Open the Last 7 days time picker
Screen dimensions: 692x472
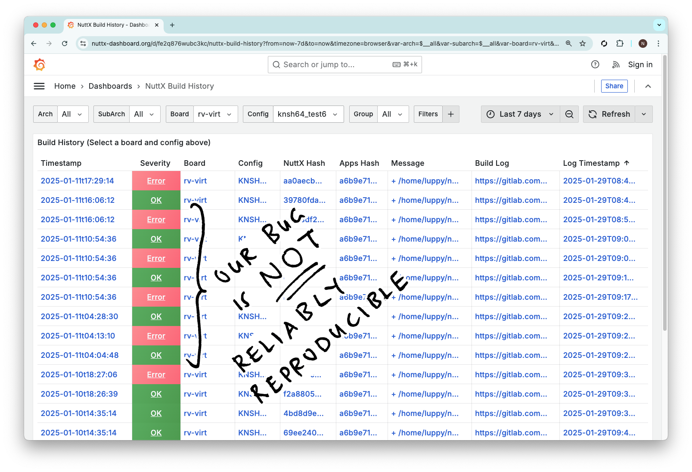520,114
